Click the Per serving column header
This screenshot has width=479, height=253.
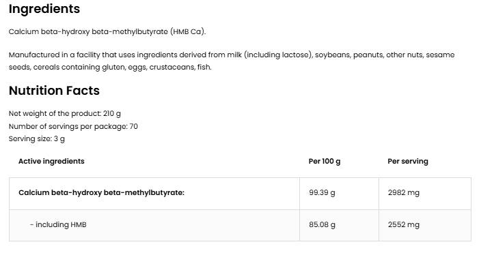click(x=408, y=161)
